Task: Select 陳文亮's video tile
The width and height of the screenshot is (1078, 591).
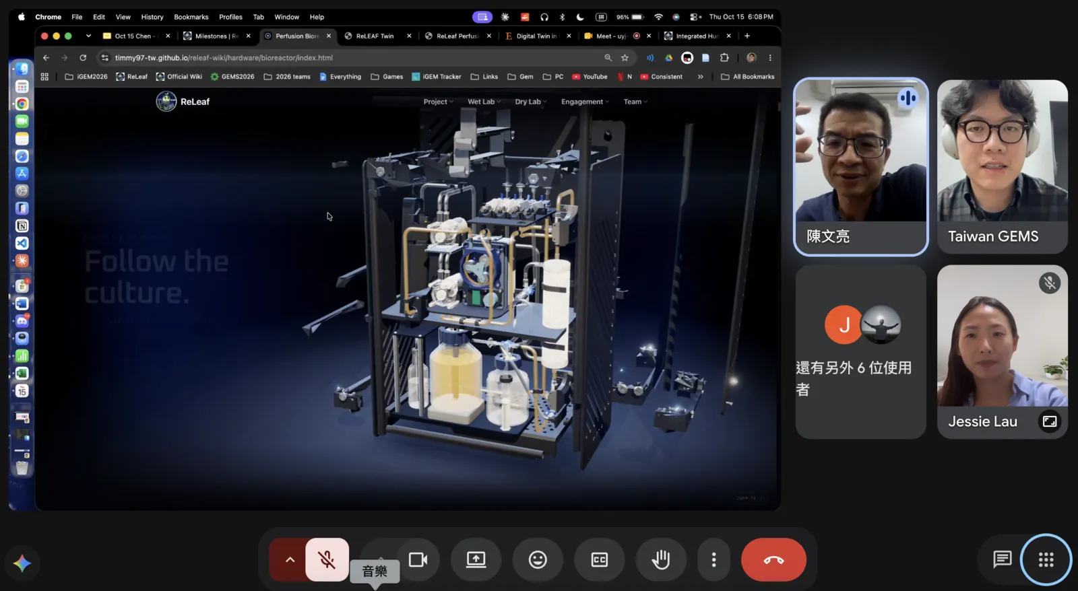Action: point(861,167)
